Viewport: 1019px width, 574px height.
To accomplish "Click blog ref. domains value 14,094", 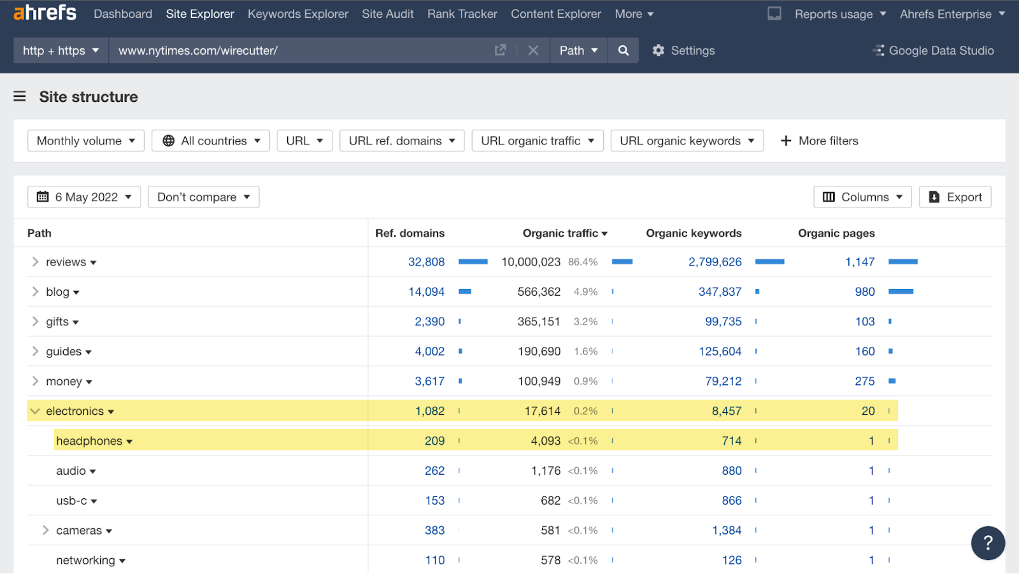I will 426,291.
